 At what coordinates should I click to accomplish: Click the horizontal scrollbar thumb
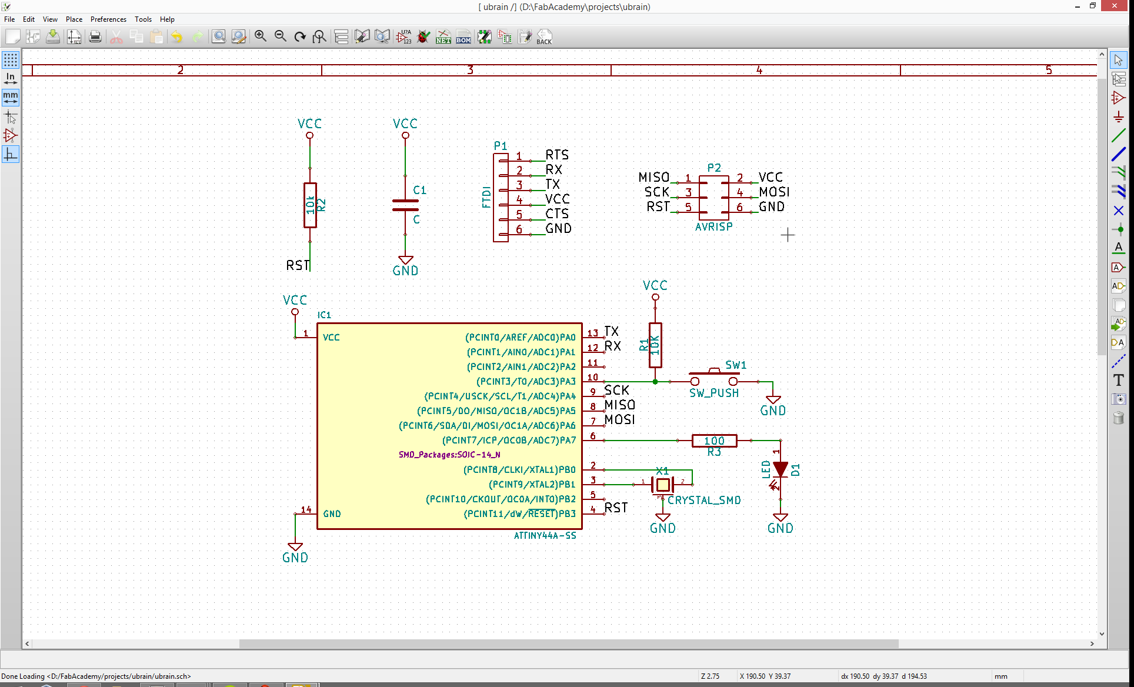click(x=568, y=643)
